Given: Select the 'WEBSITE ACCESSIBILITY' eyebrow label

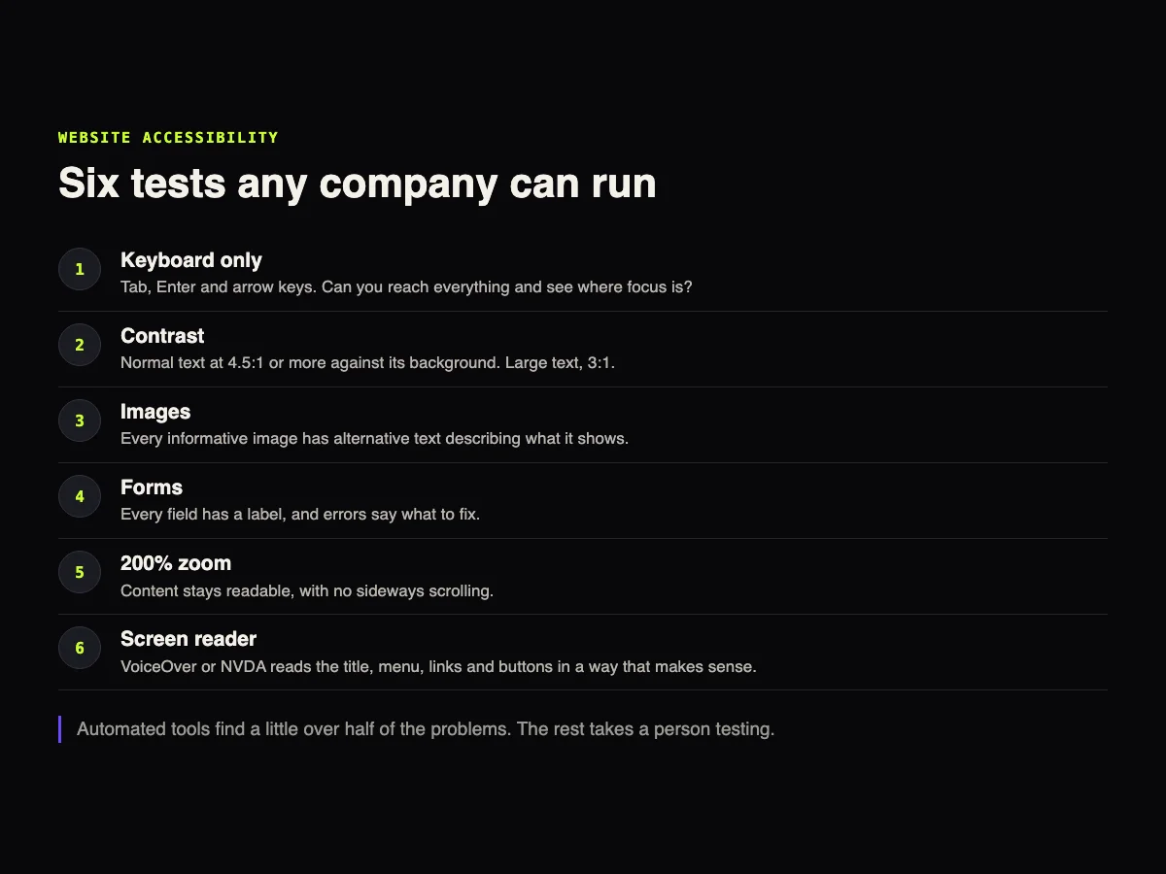Looking at the screenshot, I should point(168,138).
